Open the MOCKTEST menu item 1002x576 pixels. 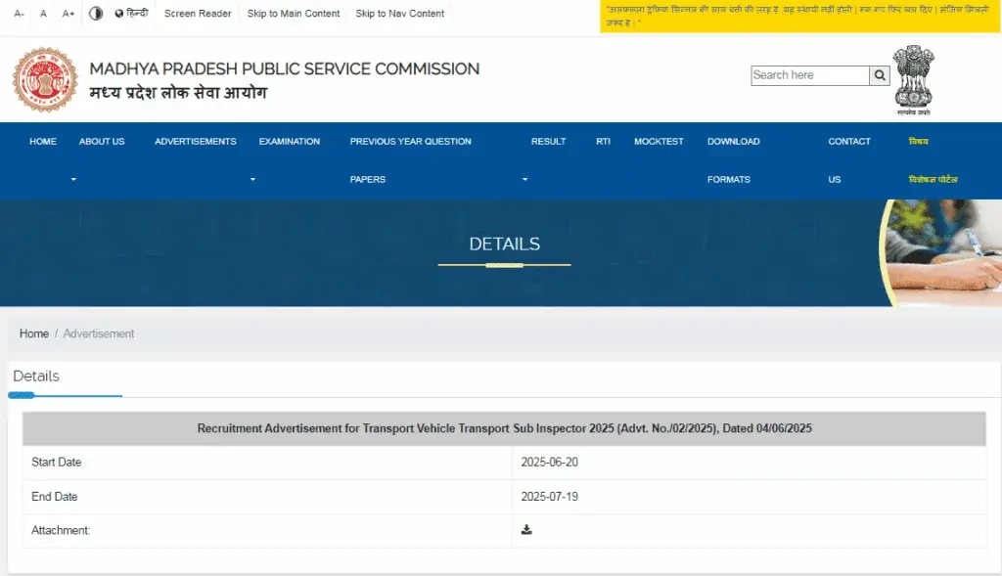(x=659, y=141)
